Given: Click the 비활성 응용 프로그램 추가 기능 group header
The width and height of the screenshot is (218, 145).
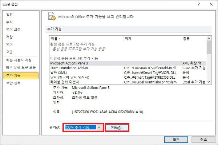Looking at the screenshot, I should [x=74, y=58].
